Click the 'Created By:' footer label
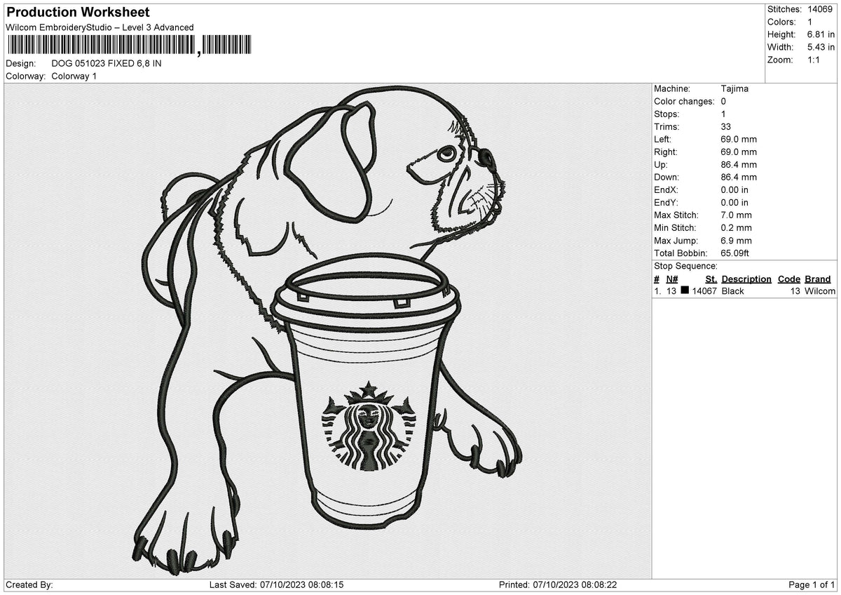Screen dimensions: 841x595 29,585
